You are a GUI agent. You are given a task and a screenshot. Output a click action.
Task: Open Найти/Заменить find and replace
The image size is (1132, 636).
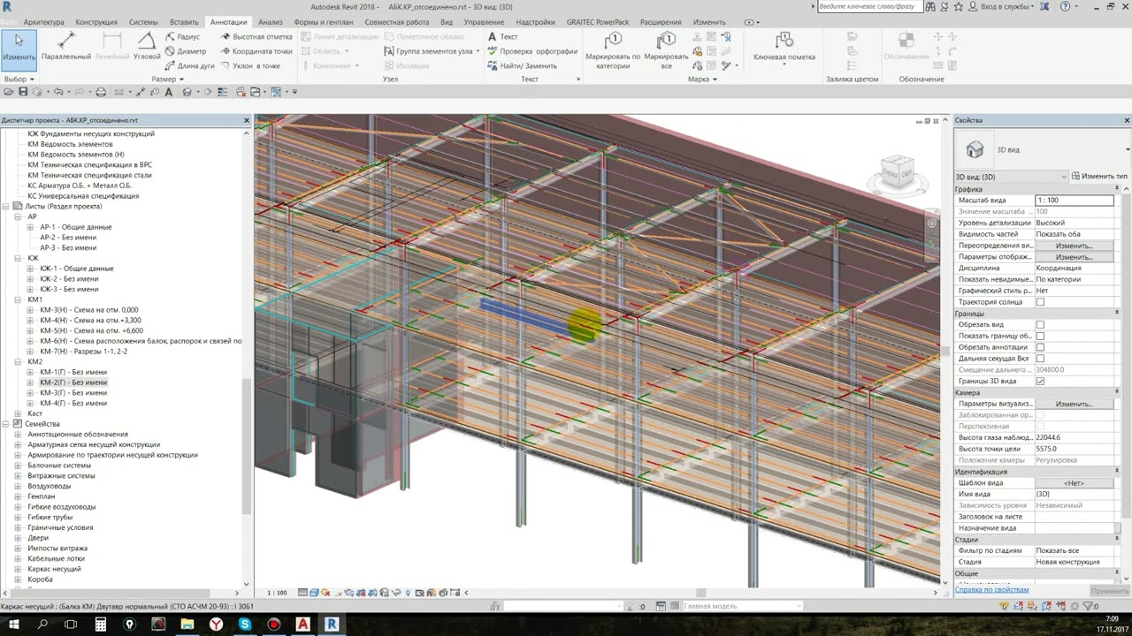pyautogui.click(x=523, y=65)
